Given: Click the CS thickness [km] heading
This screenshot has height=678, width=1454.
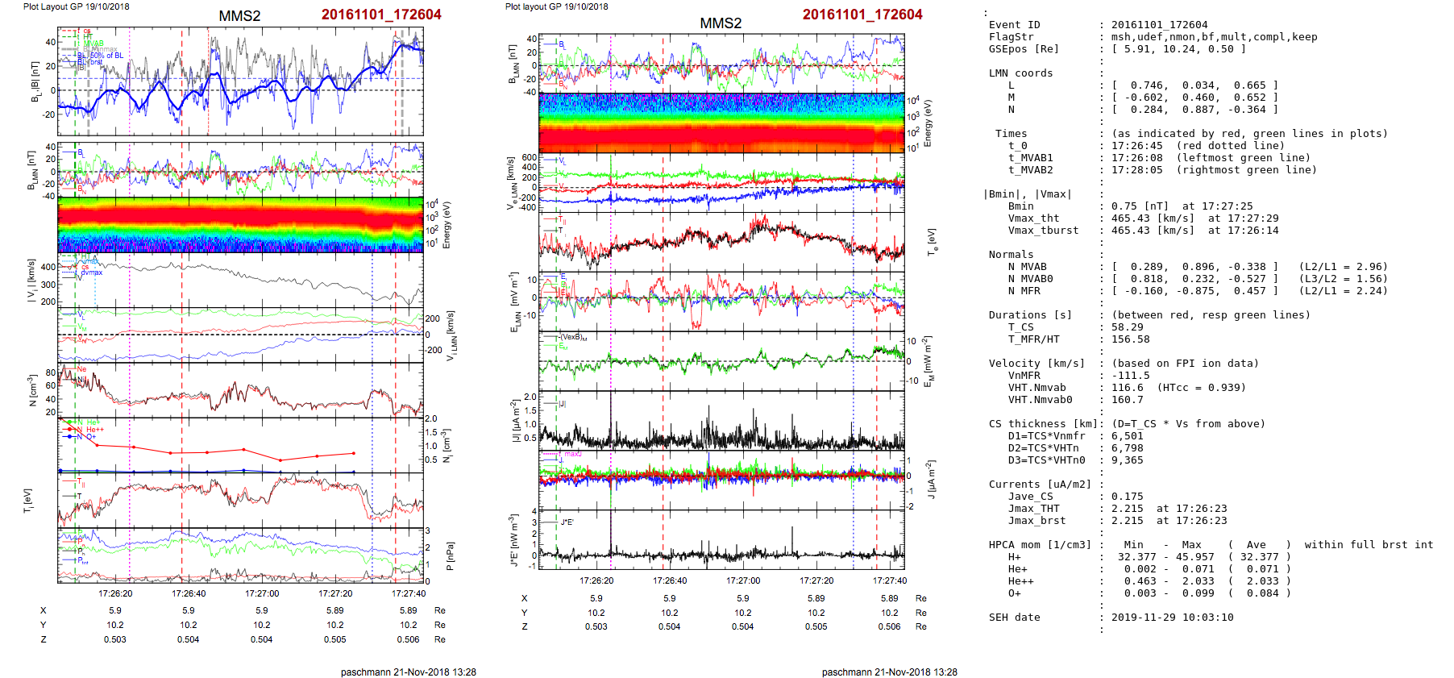Looking at the screenshot, I should click(1040, 424).
